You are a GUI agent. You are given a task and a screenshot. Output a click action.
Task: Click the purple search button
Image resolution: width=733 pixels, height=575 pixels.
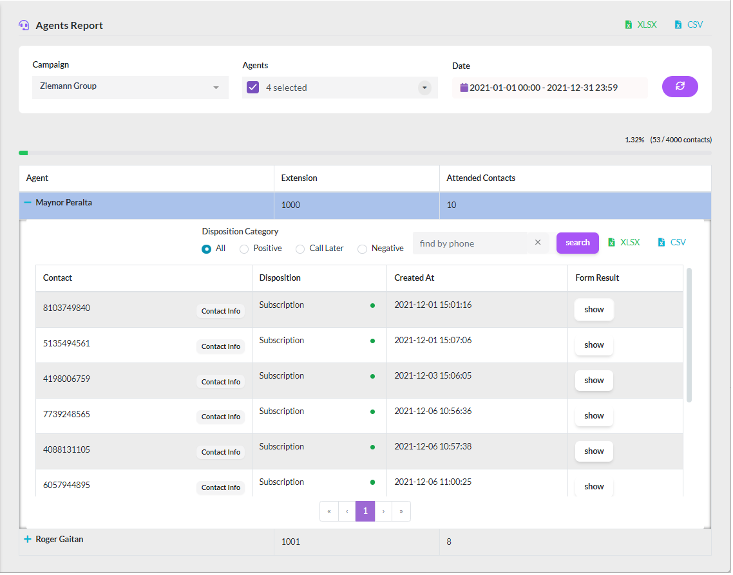[x=577, y=243]
